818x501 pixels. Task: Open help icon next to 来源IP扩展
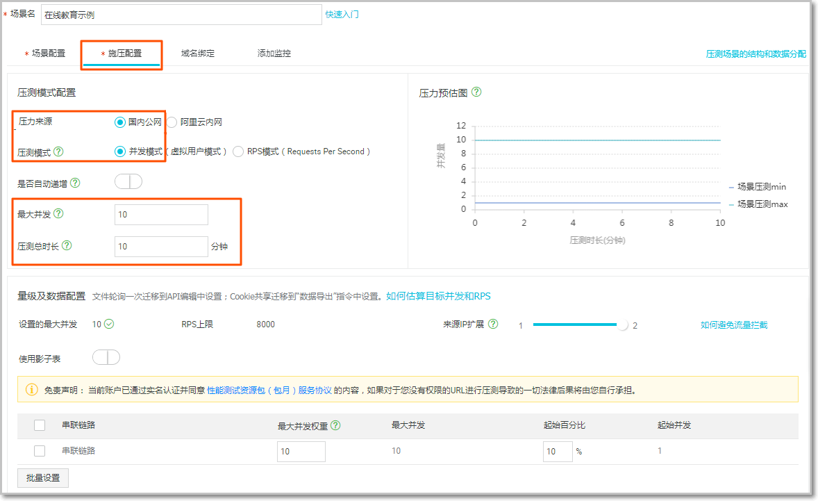[493, 324]
